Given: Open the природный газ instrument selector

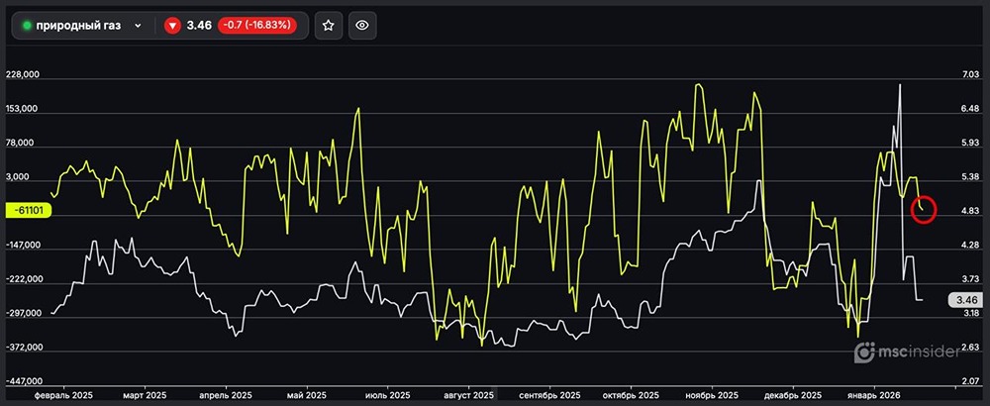Looking at the screenshot, I should tap(79, 26).
